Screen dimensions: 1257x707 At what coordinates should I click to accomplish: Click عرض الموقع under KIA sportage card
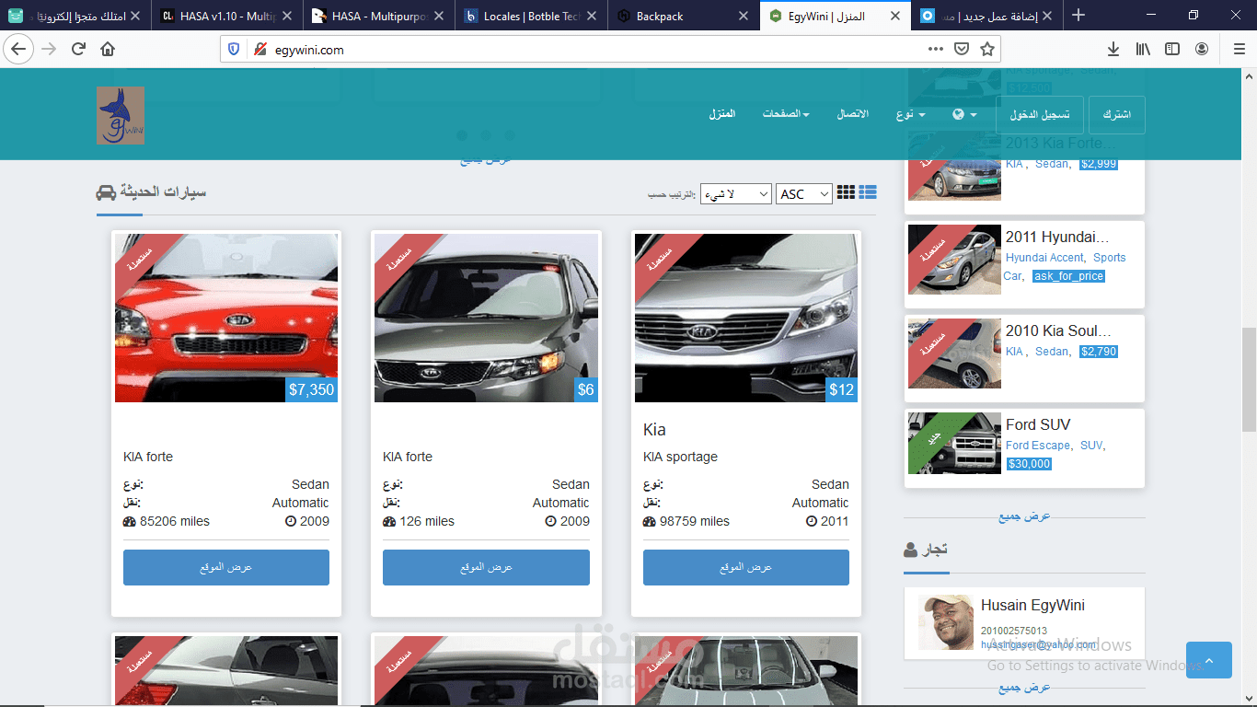(x=746, y=567)
